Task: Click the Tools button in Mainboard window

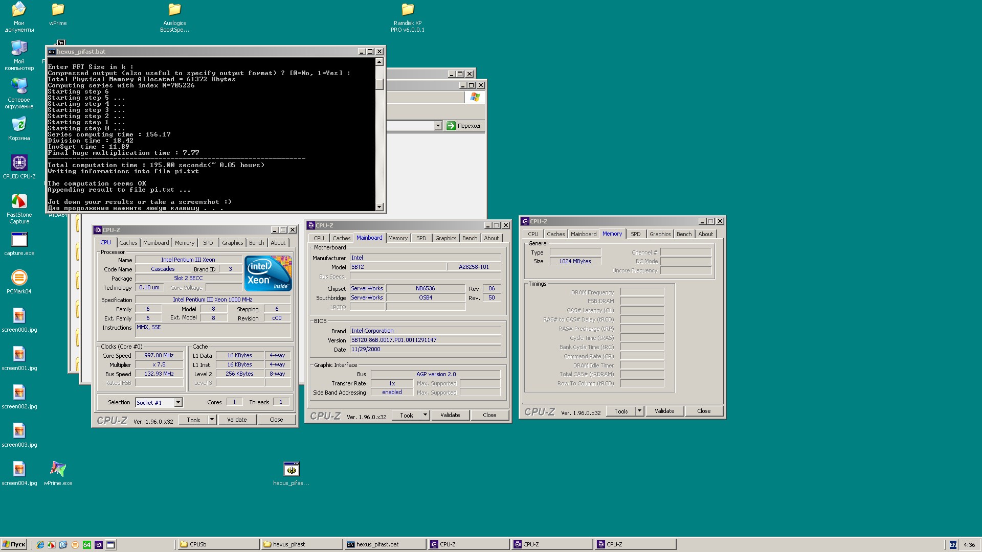Action: click(x=407, y=415)
